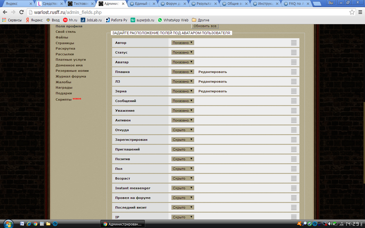Click the drag handle for the Сообщений row
The width and height of the screenshot is (365, 228).
pyautogui.click(x=294, y=101)
